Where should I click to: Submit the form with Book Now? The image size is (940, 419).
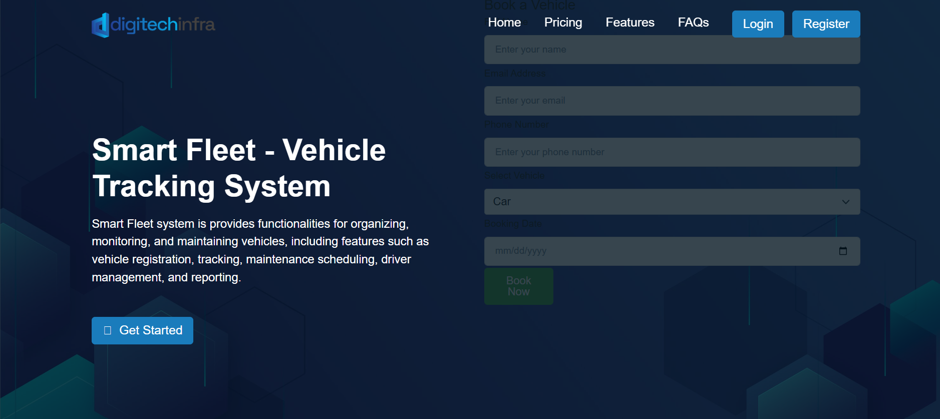pyautogui.click(x=518, y=286)
